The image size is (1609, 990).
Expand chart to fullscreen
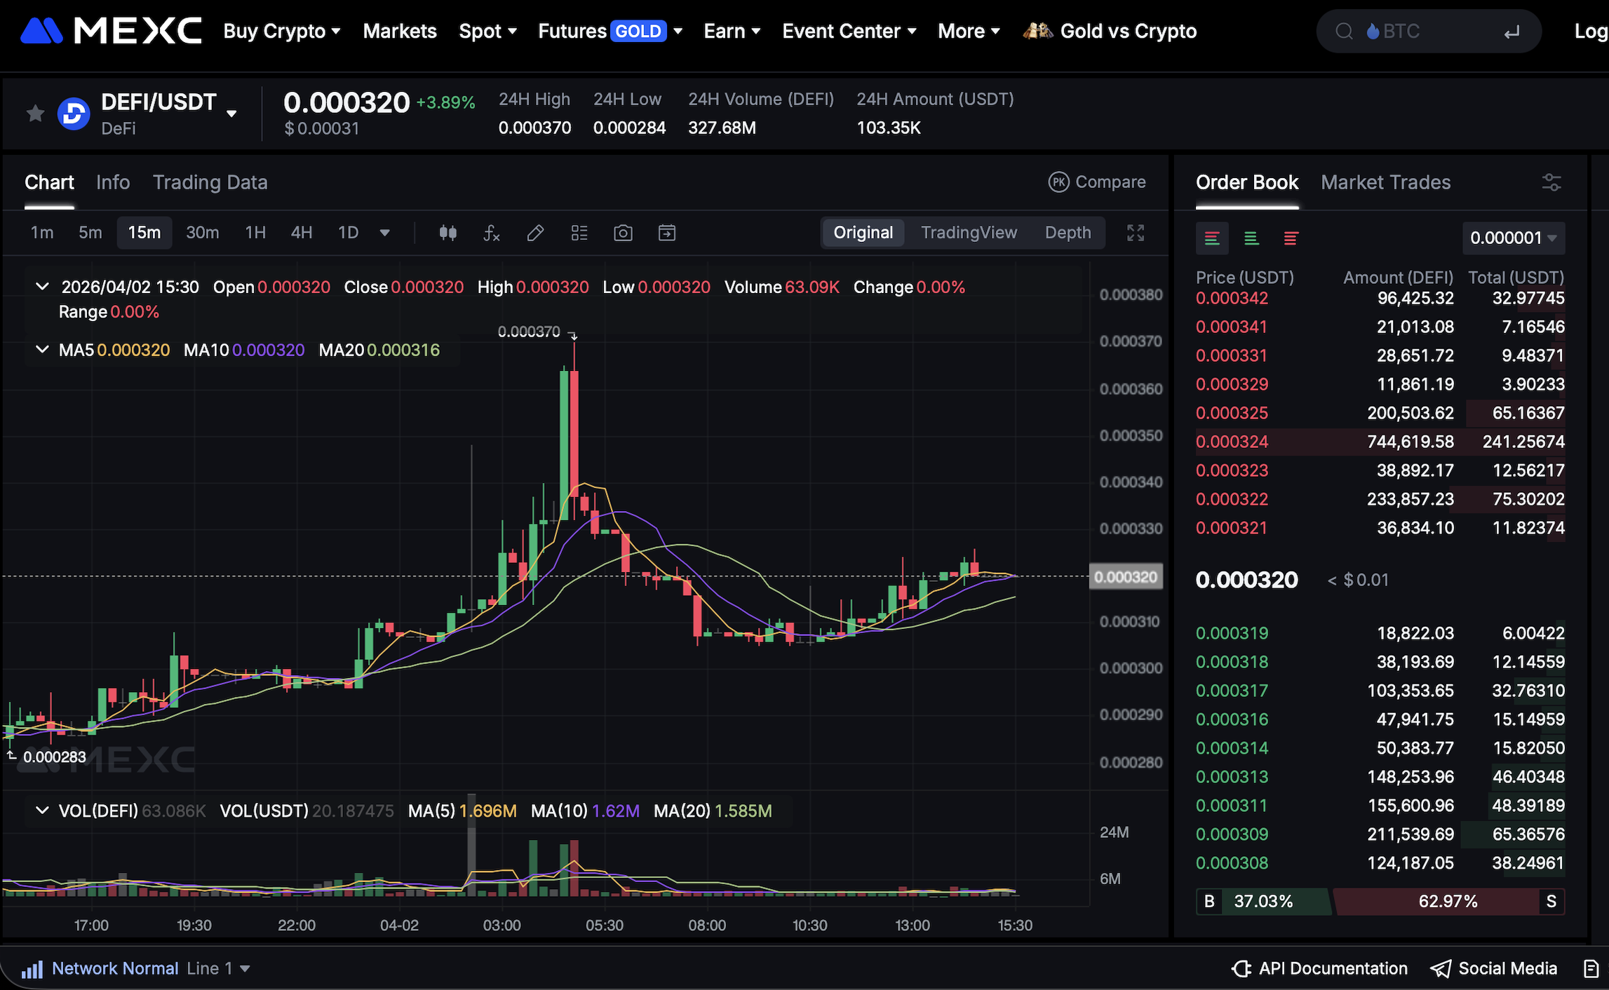point(1136,233)
